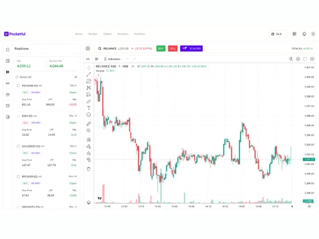Click the red SELL button
Screen dimensions: 319x239
(x=173, y=48)
